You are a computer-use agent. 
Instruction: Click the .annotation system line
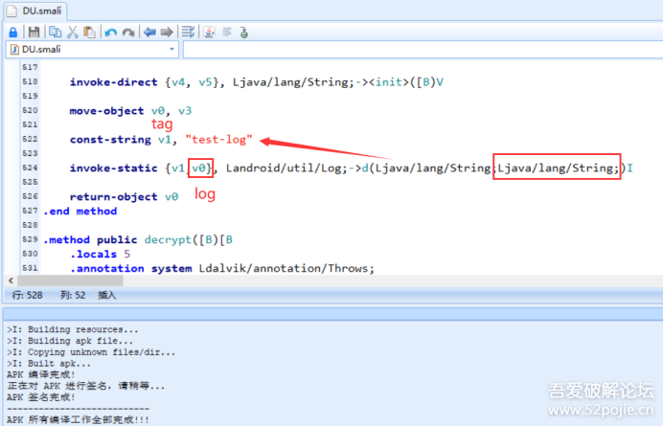(222, 269)
